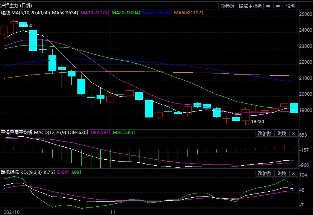Screen dimensions: 313x215
Task: Click the DEA:587 value
Action: click(x=101, y=133)
